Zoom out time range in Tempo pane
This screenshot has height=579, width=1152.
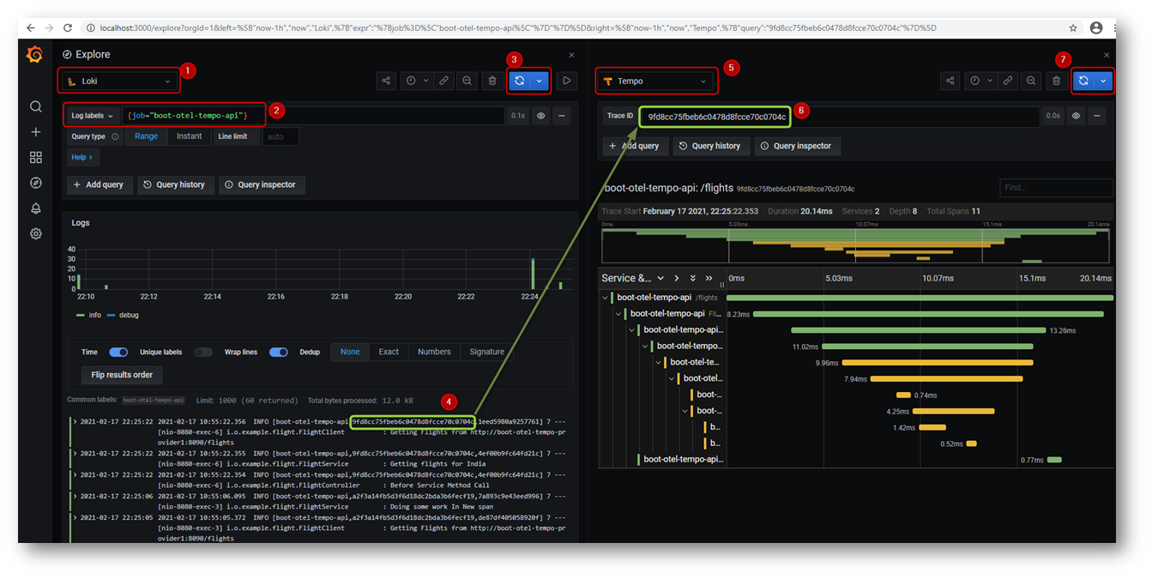(x=1031, y=81)
